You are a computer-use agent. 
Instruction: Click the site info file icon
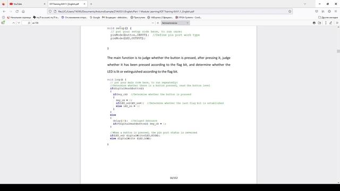(55, 11)
